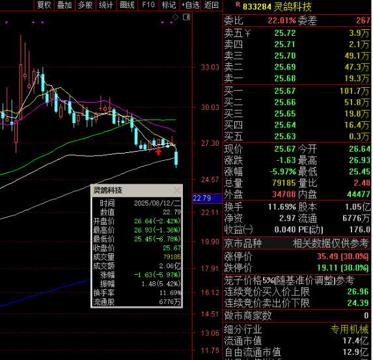
Task: Click the PE(动) value 176.0
Action: pos(360,230)
